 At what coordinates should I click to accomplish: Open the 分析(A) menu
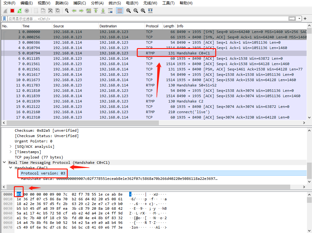click(x=97, y=3)
